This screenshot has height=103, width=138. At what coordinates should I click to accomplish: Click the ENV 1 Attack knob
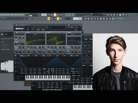(x=22, y=71)
